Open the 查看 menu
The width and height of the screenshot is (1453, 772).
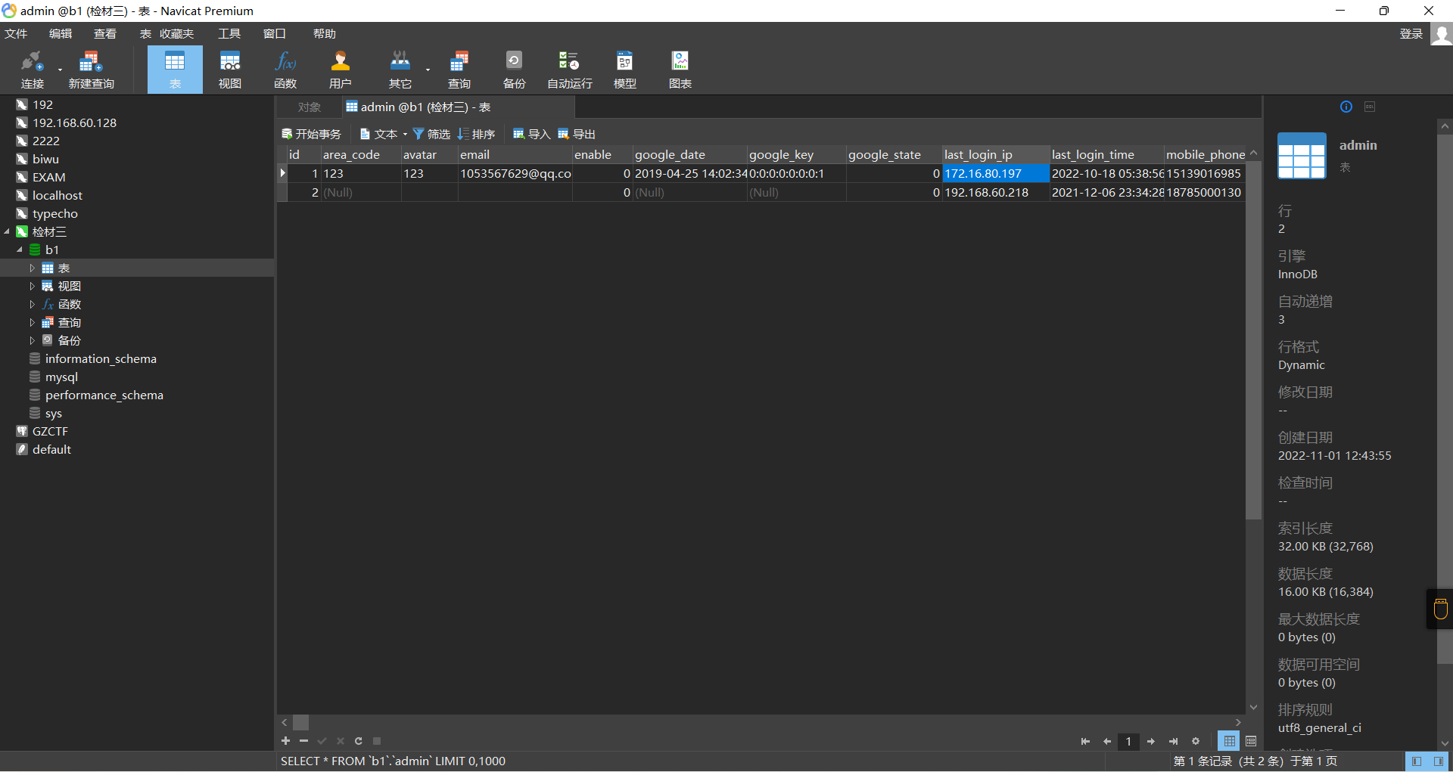(x=105, y=34)
